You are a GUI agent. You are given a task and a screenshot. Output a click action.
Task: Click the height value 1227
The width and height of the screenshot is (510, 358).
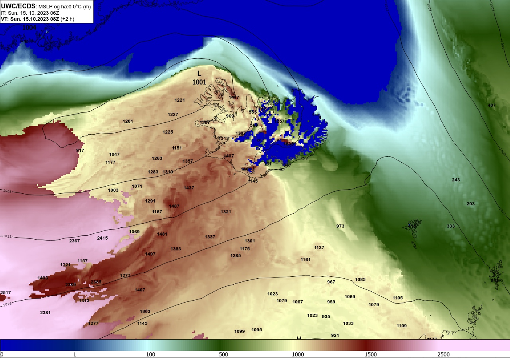[173, 114]
